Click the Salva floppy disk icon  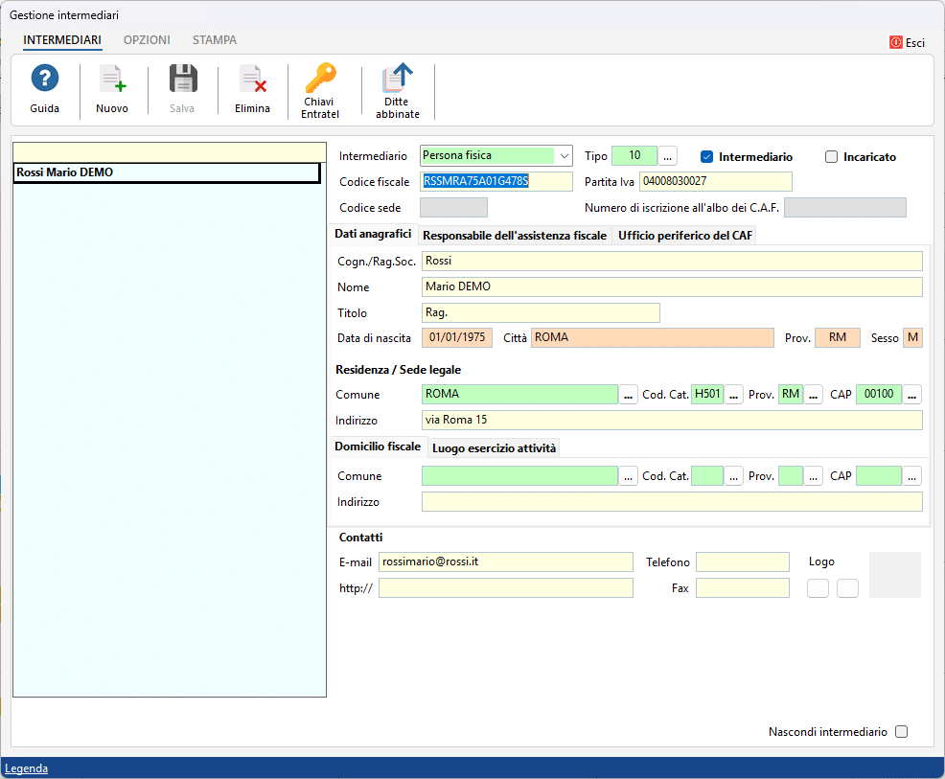click(183, 79)
